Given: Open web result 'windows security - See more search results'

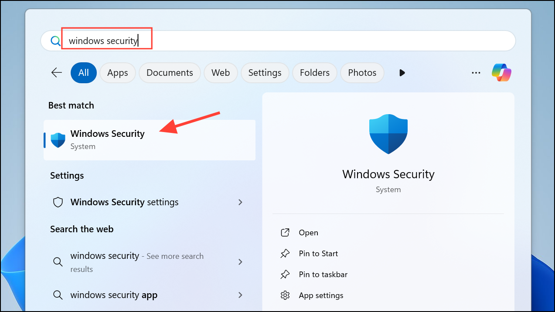Looking at the screenshot, I should click(x=150, y=262).
